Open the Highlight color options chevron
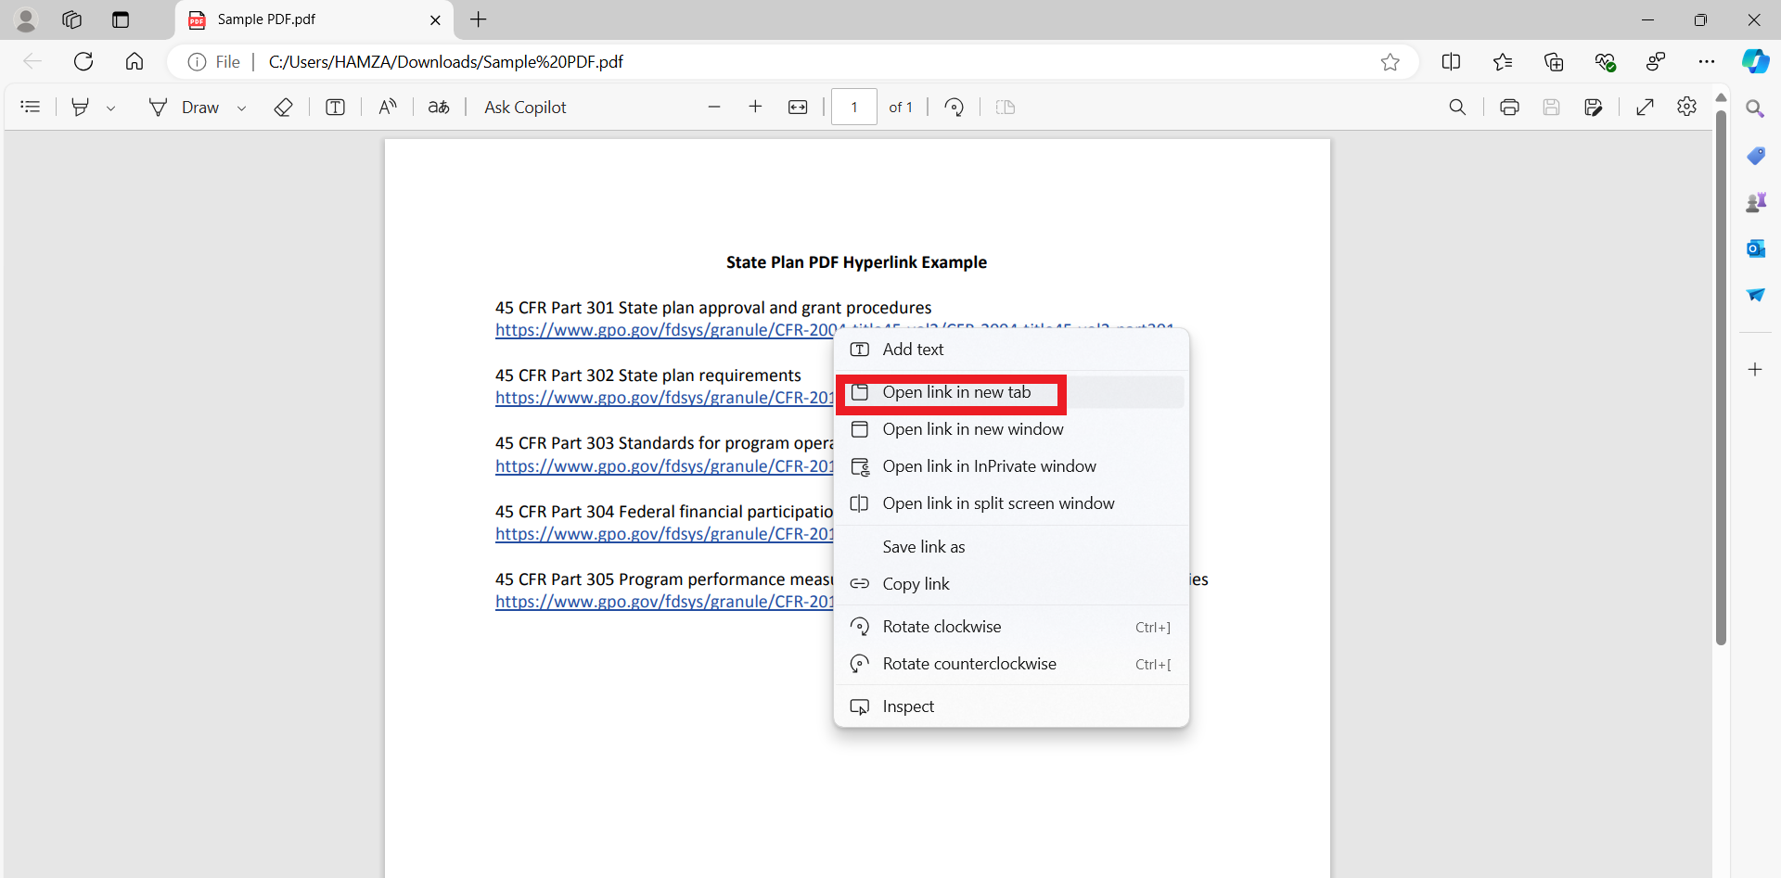1781x878 pixels. (x=111, y=107)
